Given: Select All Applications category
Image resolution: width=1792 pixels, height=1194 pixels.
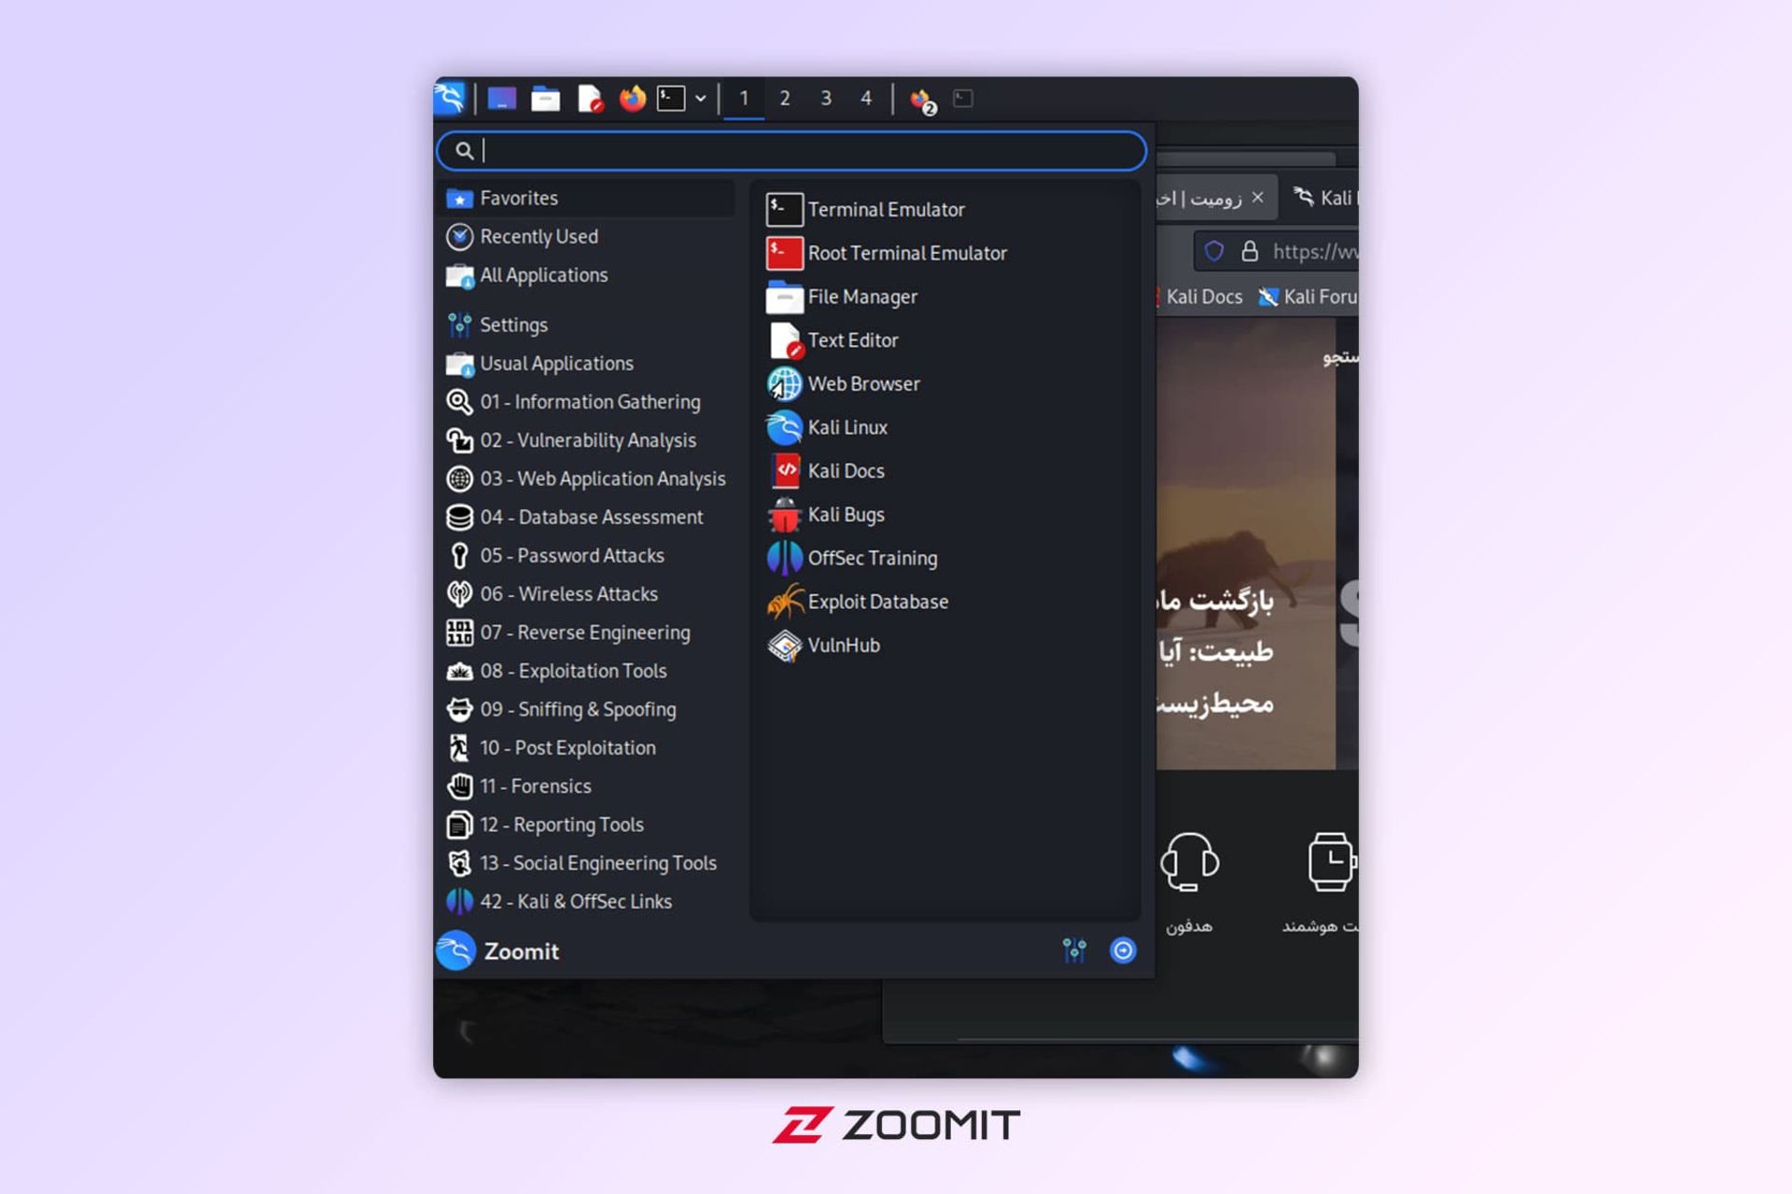Looking at the screenshot, I should click(x=542, y=274).
